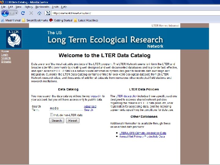The height and width of the screenshot is (165, 220).
Task: Click the Stop loading X icon
Action: 31,13
